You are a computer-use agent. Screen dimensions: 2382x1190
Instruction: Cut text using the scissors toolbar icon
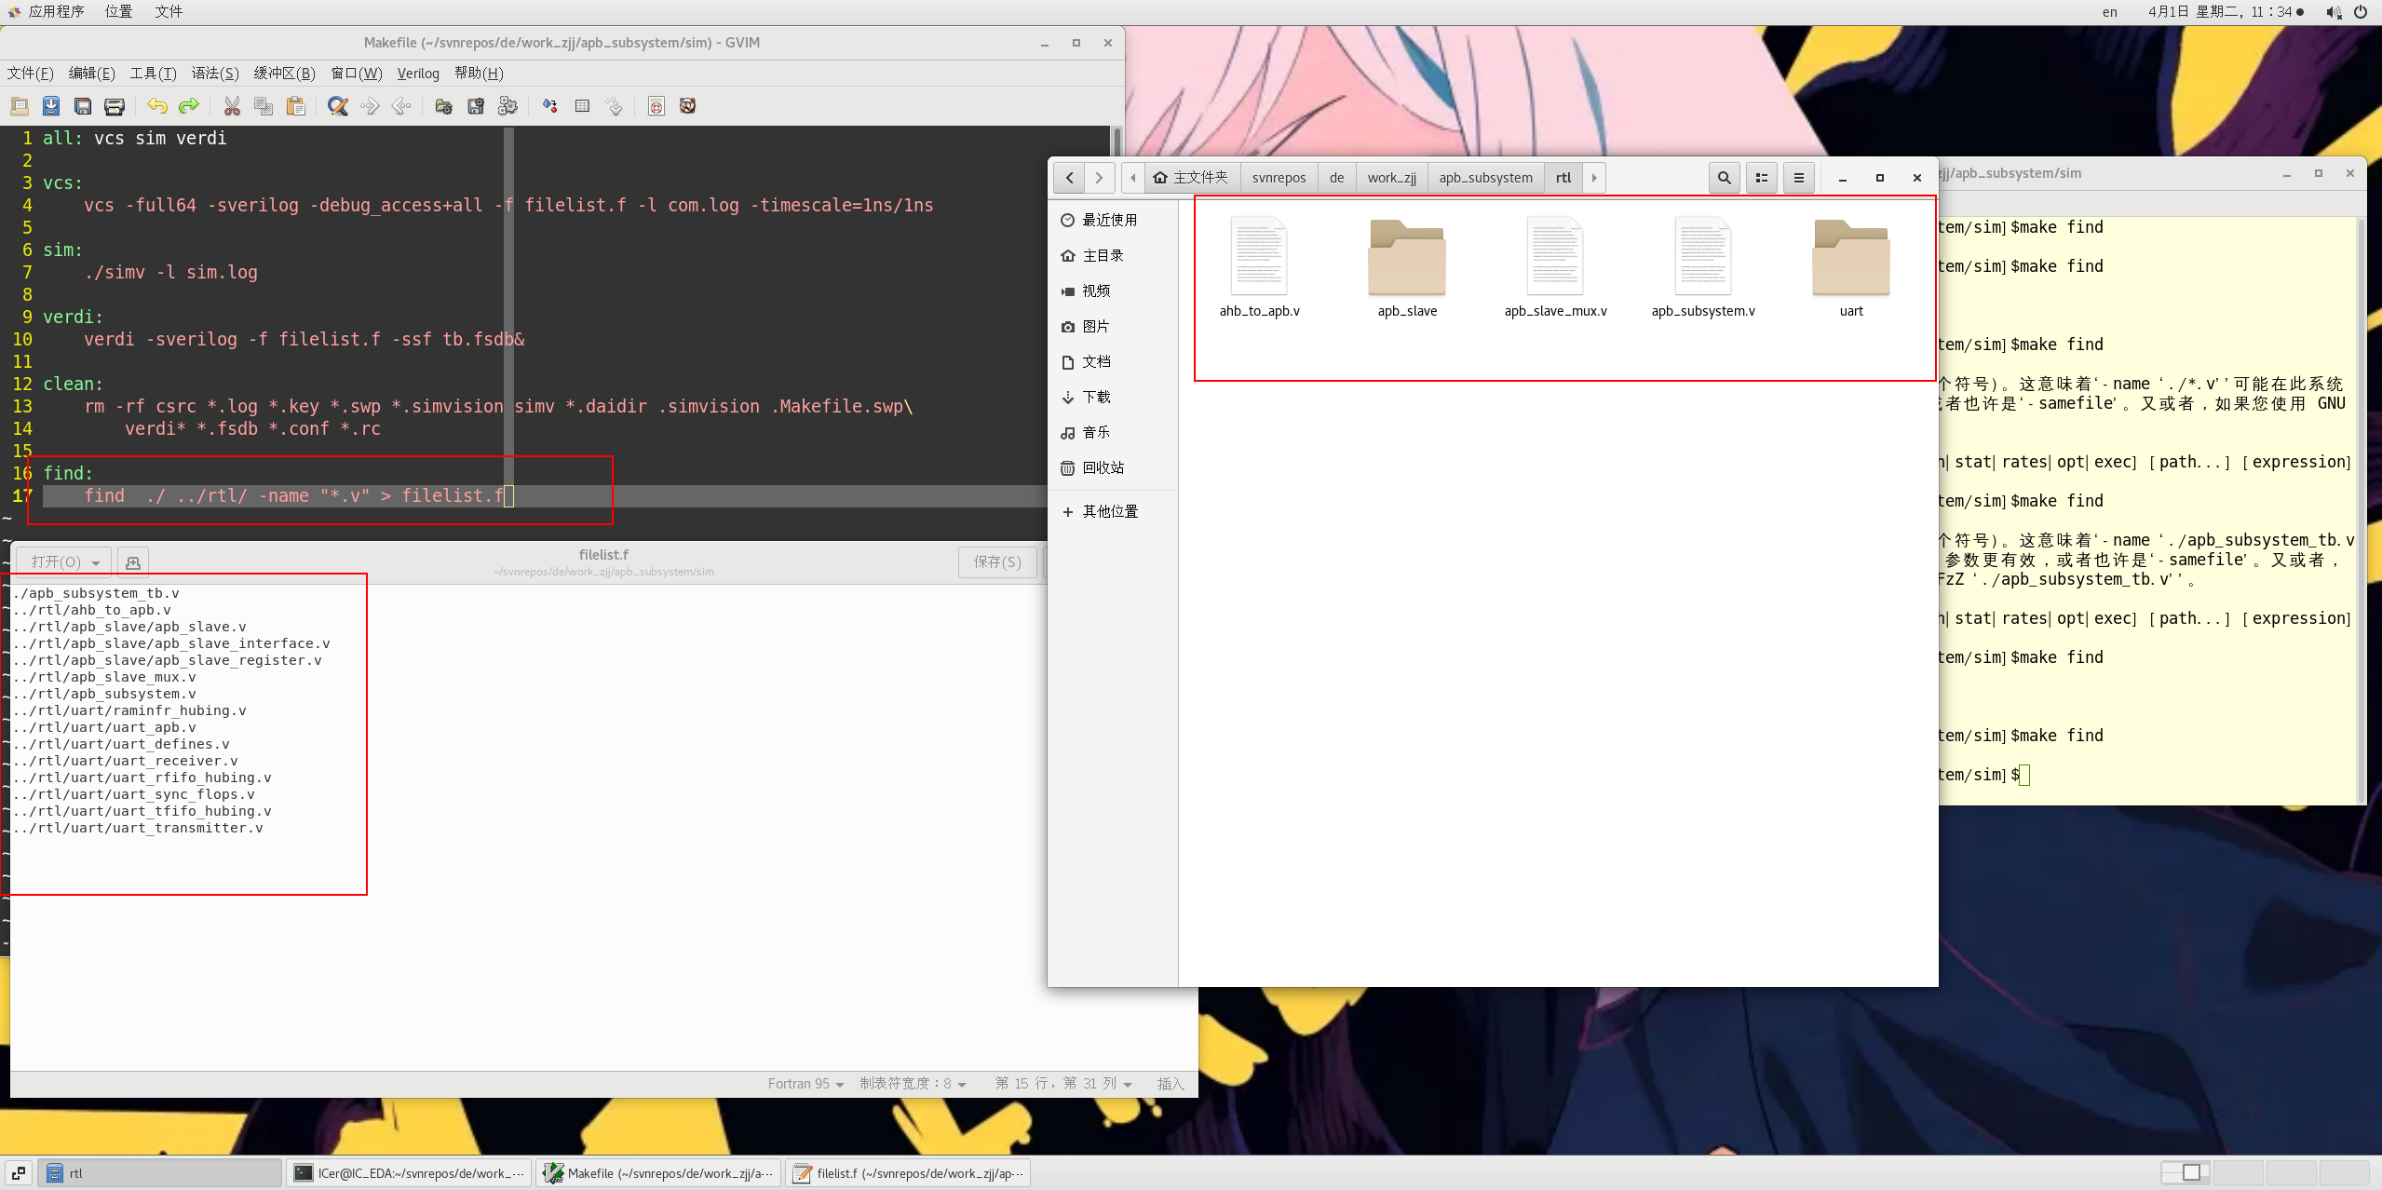tap(233, 105)
